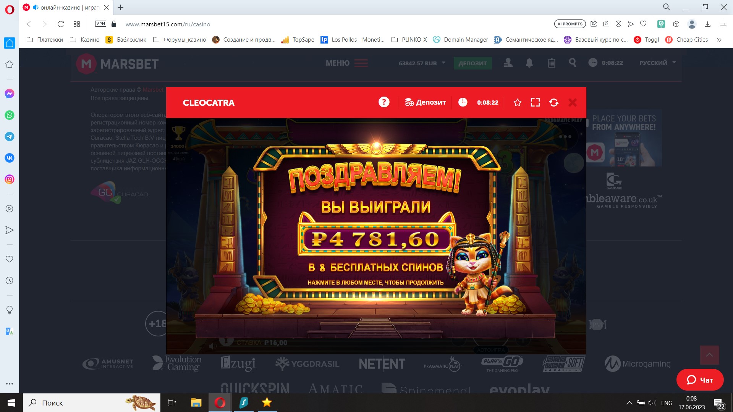Open Cheap Cities bookmark
733x412 pixels.
click(686, 39)
